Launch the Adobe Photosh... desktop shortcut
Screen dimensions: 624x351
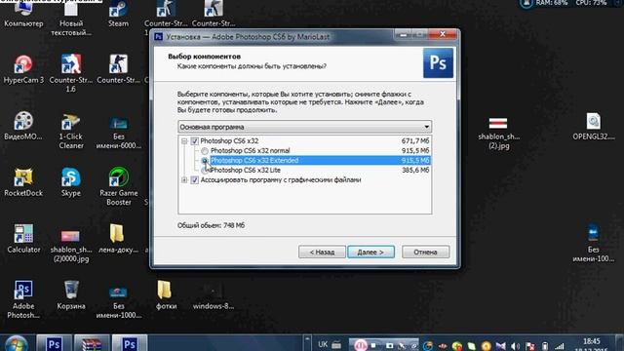coord(23,299)
